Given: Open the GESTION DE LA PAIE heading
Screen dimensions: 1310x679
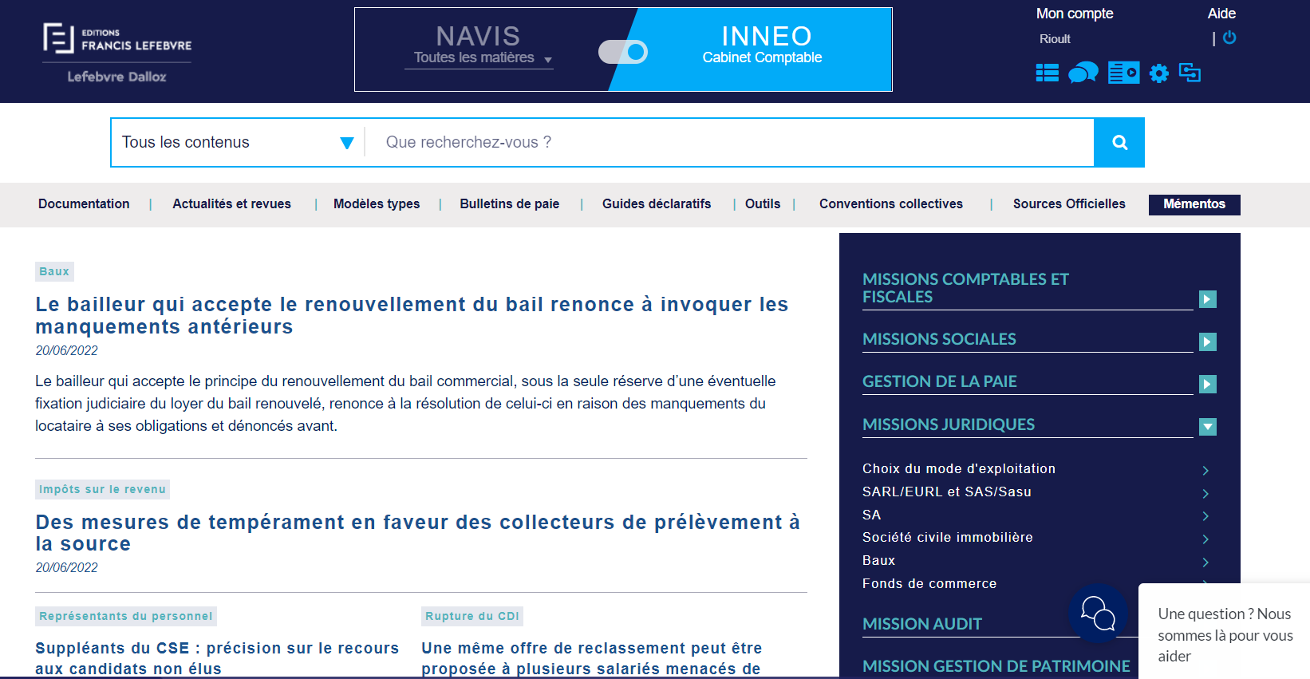Looking at the screenshot, I should point(940,381).
